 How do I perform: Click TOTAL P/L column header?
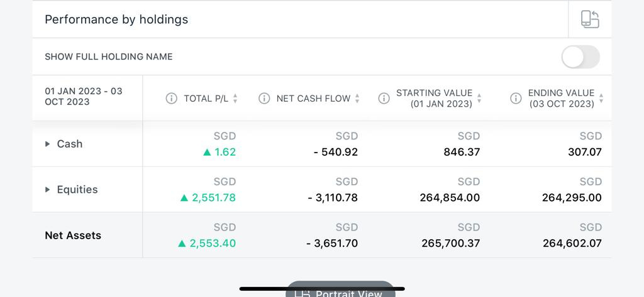206,99
